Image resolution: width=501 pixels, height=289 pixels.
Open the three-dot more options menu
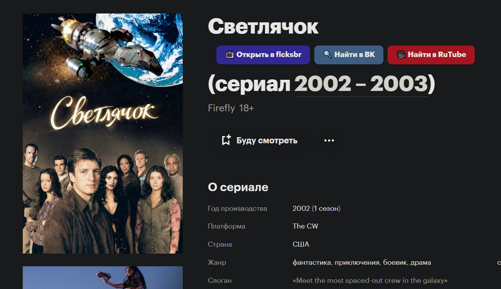(329, 140)
